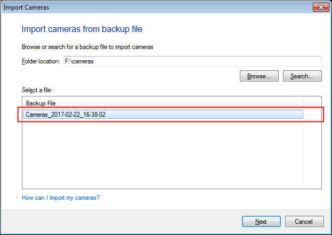Proceed with the Next button
This screenshot has width=332, height=235.
[x=261, y=222]
